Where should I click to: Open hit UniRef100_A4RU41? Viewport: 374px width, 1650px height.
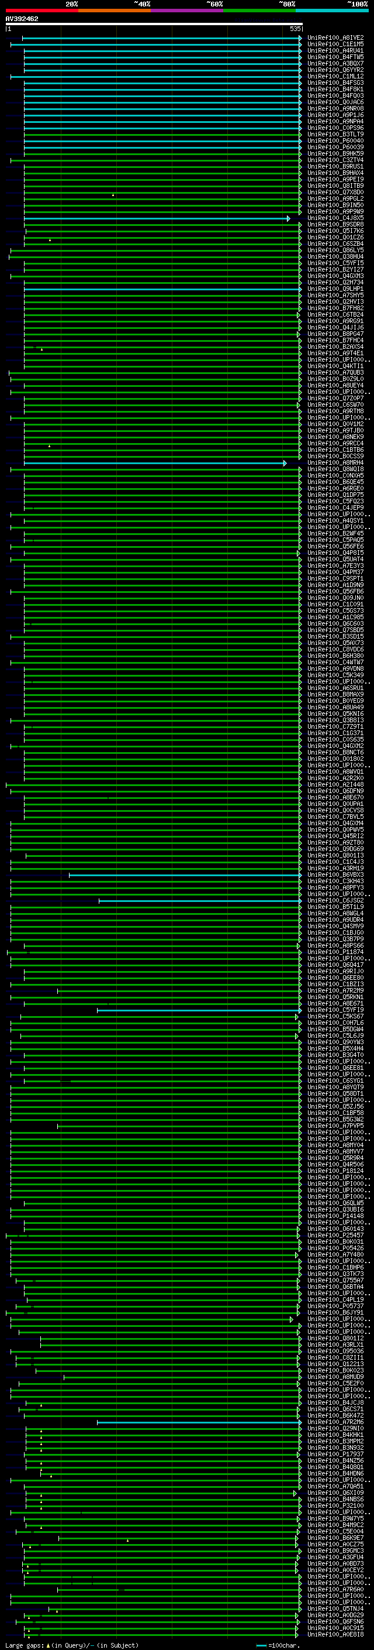pos(335,50)
